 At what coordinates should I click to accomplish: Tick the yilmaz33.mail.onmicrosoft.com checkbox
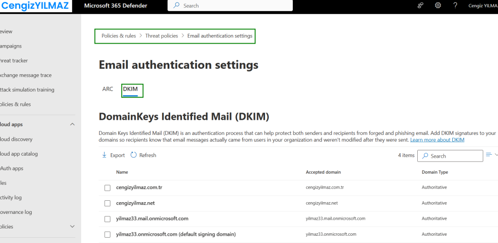click(x=107, y=219)
